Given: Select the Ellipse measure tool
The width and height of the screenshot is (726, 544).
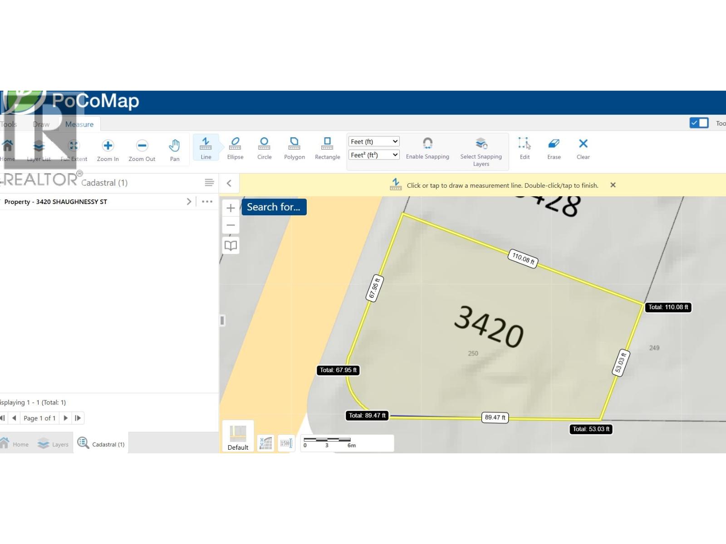Looking at the screenshot, I should click(235, 148).
